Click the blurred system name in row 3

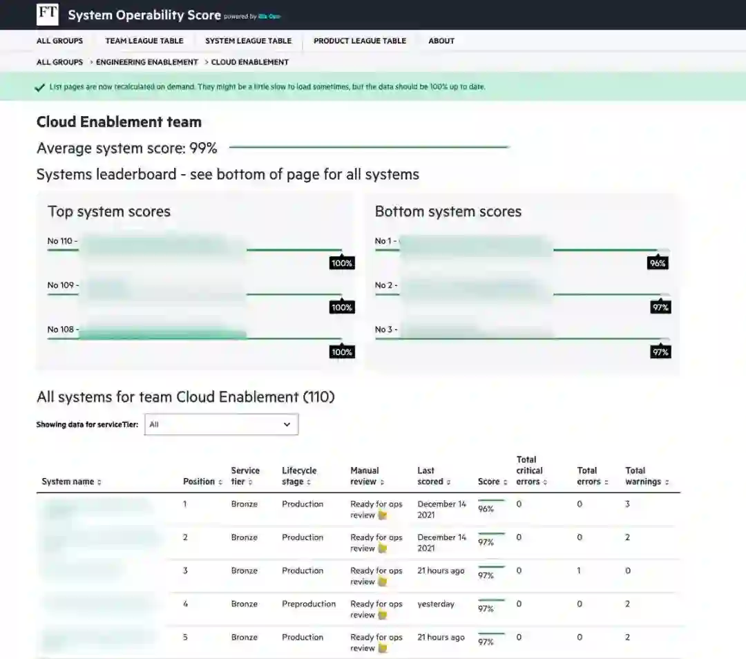(83, 571)
